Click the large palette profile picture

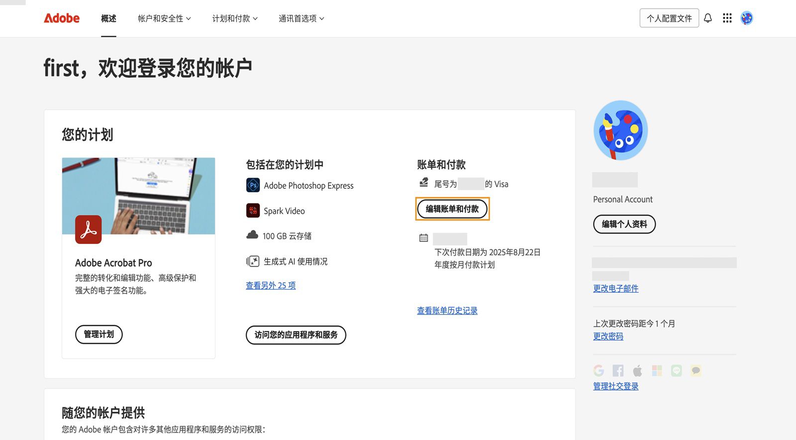(x=620, y=130)
